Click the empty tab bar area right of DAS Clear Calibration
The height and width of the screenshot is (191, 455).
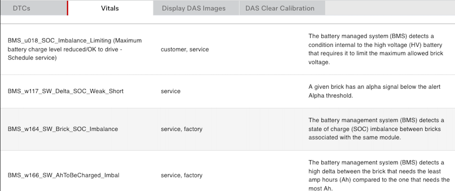tap(390, 8)
